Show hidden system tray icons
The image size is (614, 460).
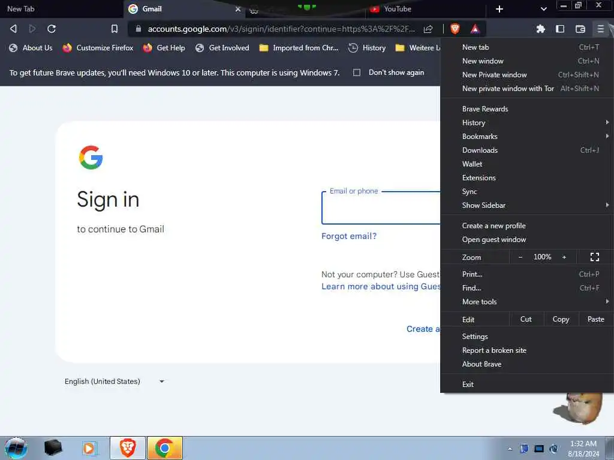pos(510,449)
